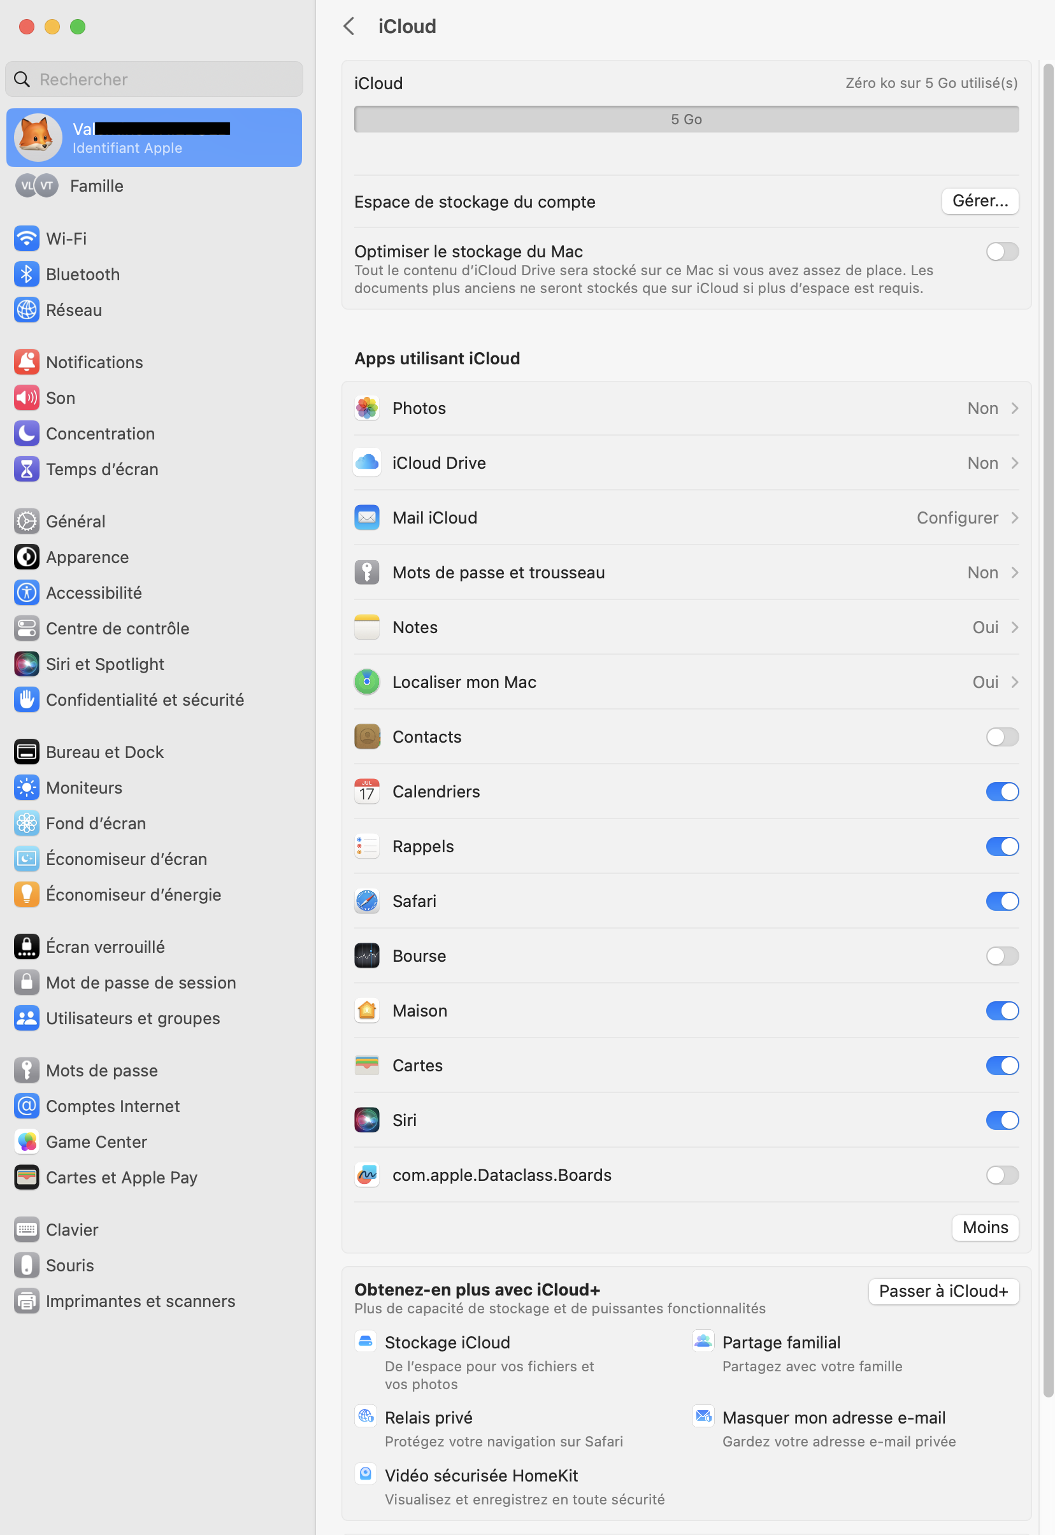Click the Bureau et Dock icon

(27, 752)
